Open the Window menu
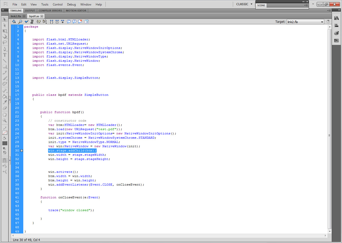The image size is (342, 243). pyautogui.click(x=86, y=5)
